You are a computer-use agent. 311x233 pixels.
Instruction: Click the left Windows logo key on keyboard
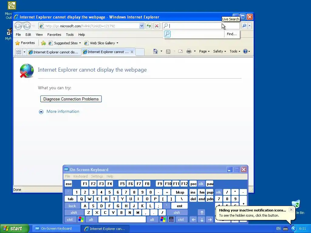tap(81, 220)
